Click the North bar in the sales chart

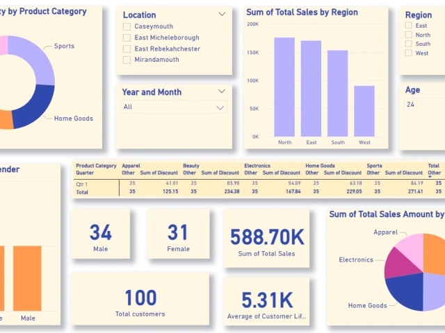[x=284, y=87]
